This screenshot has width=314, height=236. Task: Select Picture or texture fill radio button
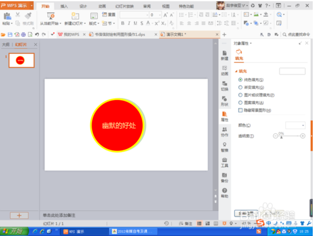[x=240, y=95]
